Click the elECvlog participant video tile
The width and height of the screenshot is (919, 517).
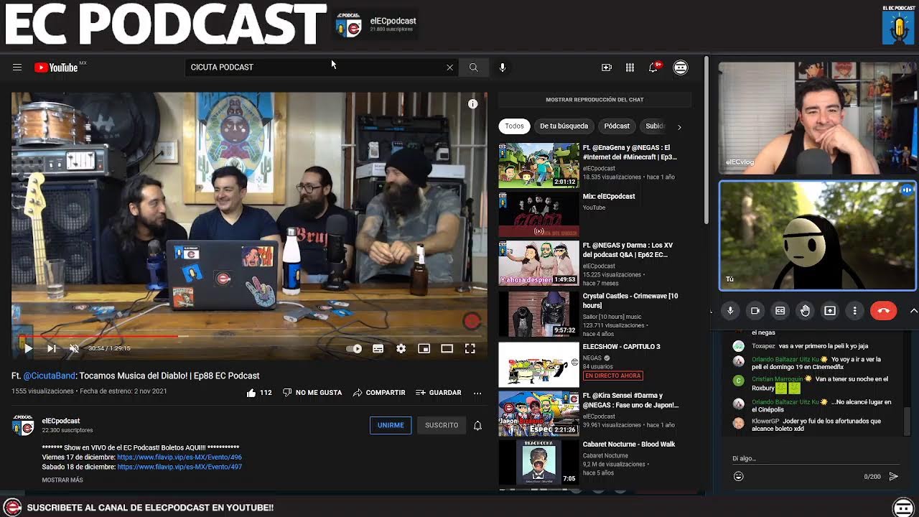click(x=817, y=118)
